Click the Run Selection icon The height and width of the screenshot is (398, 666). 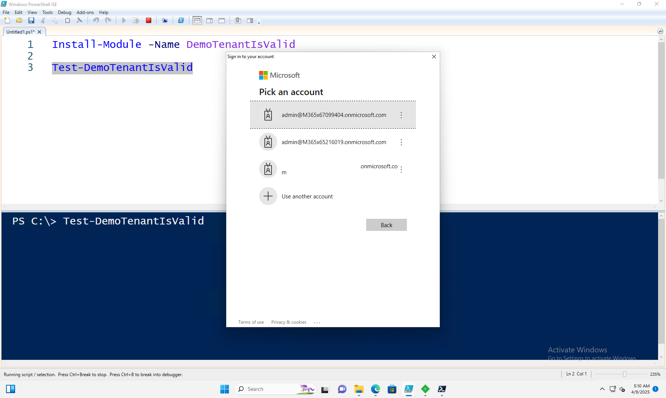(x=136, y=20)
